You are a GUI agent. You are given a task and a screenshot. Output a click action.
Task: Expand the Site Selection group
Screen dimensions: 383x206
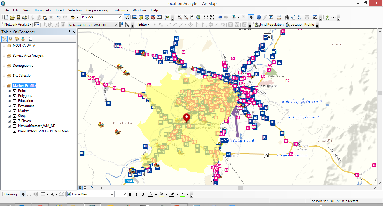click(x=4, y=76)
